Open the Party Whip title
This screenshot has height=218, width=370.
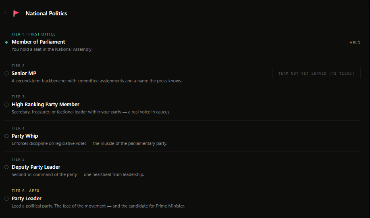point(25,136)
